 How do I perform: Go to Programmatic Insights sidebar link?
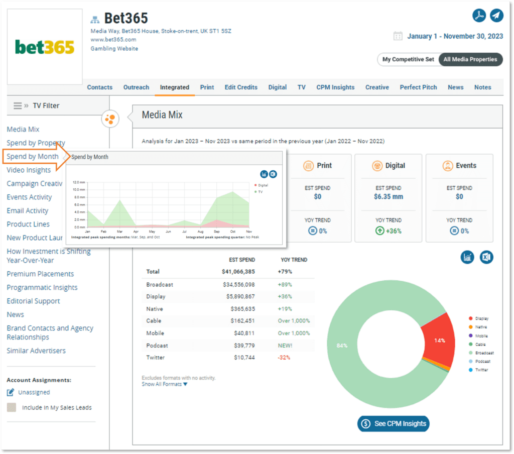pos(42,287)
